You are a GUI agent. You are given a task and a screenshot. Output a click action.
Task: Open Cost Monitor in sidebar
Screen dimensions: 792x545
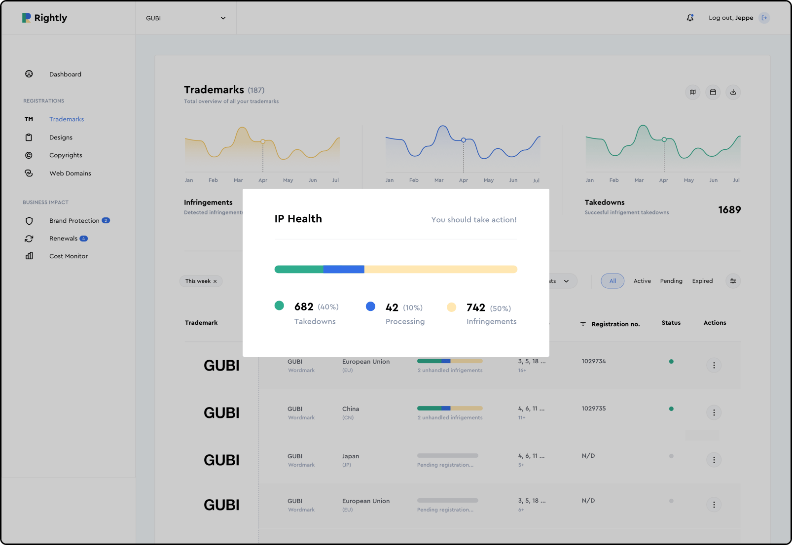click(69, 256)
